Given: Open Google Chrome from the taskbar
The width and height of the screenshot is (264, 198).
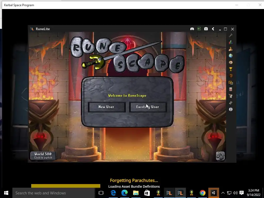Looking at the screenshot, I should click(x=203, y=193).
